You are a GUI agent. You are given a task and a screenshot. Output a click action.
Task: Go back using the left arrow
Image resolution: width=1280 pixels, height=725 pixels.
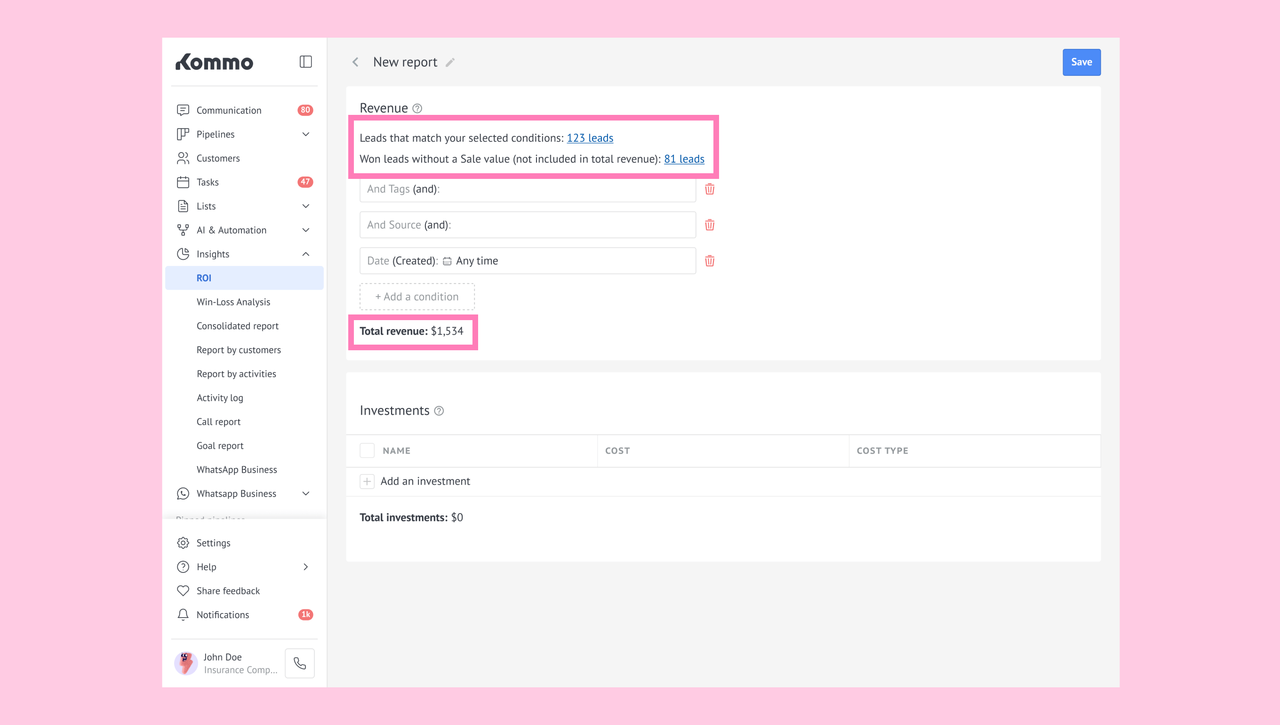tap(355, 62)
